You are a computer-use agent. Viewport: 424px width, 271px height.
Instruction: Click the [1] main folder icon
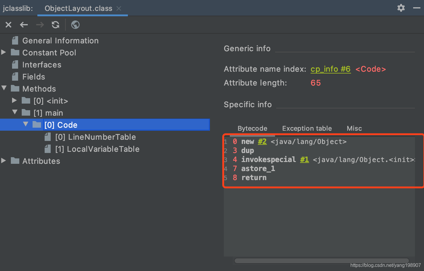coord(26,113)
